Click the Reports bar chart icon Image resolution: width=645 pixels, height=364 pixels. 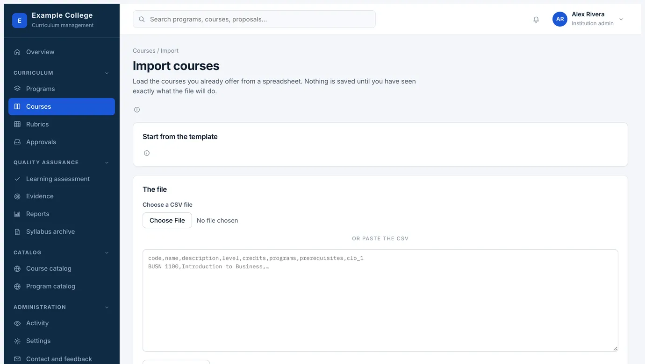pos(17,214)
